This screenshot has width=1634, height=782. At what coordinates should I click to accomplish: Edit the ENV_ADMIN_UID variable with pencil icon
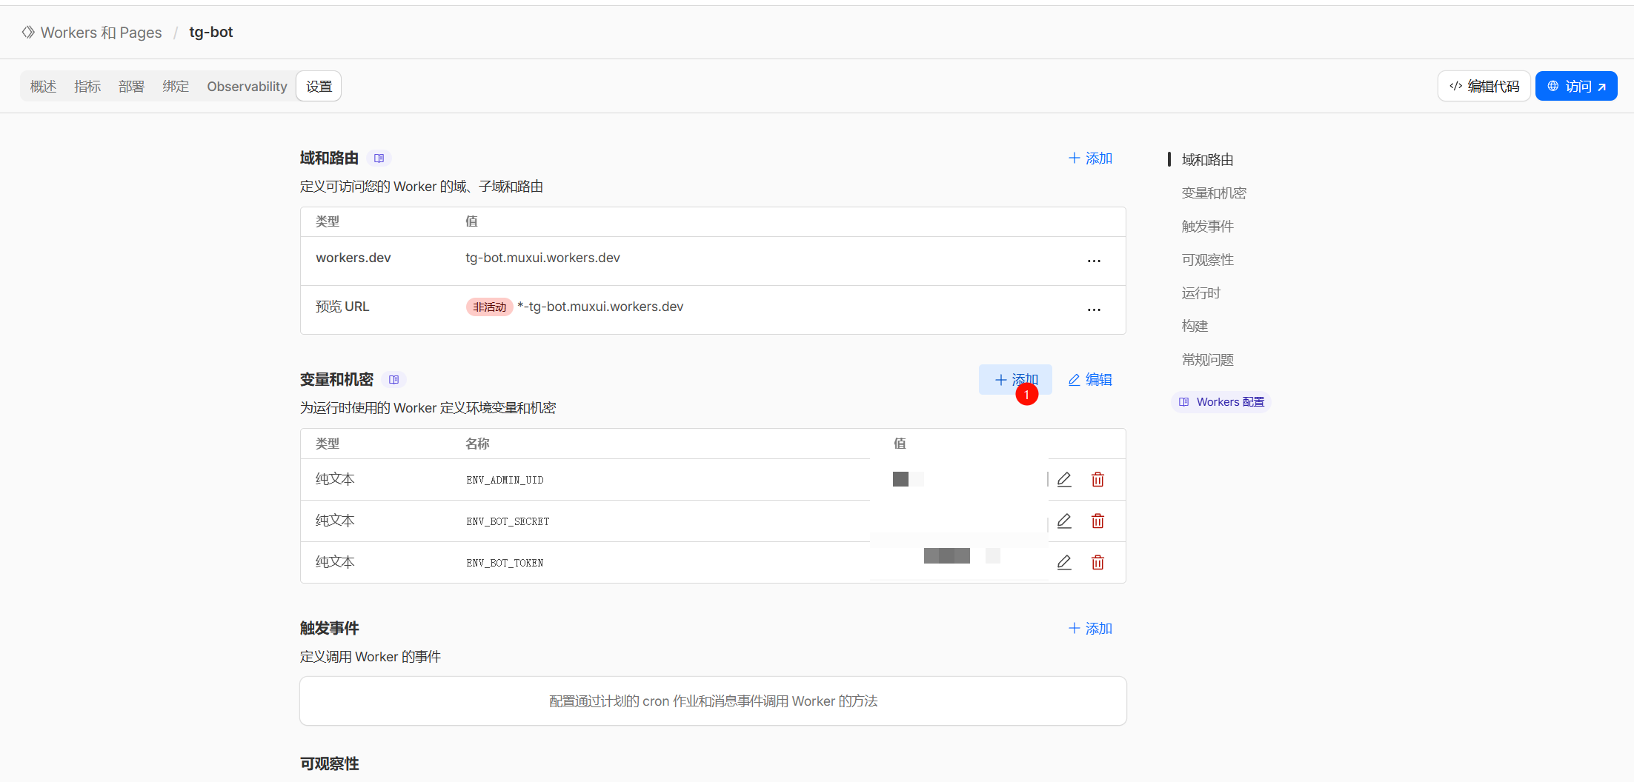[x=1064, y=479]
